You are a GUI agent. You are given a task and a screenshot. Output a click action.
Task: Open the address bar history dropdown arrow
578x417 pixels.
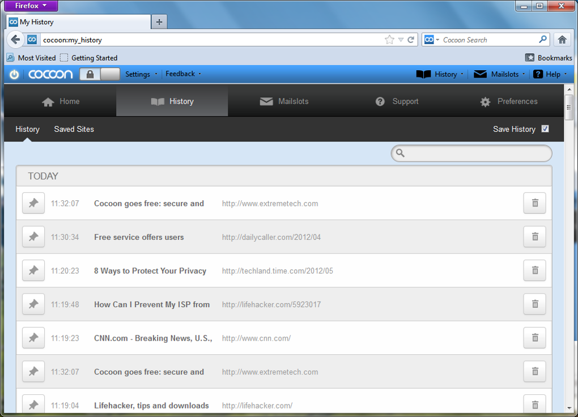point(401,40)
